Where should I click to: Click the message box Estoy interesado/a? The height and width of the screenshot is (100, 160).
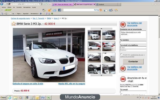click(133, 34)
